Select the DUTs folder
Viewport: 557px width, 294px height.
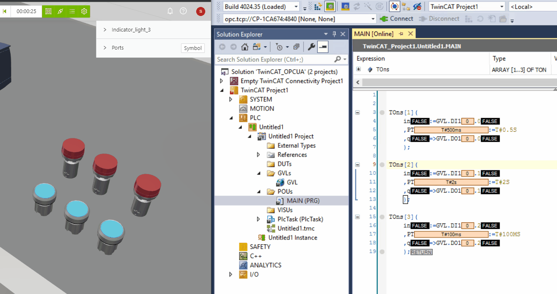(x=284, y=164)
